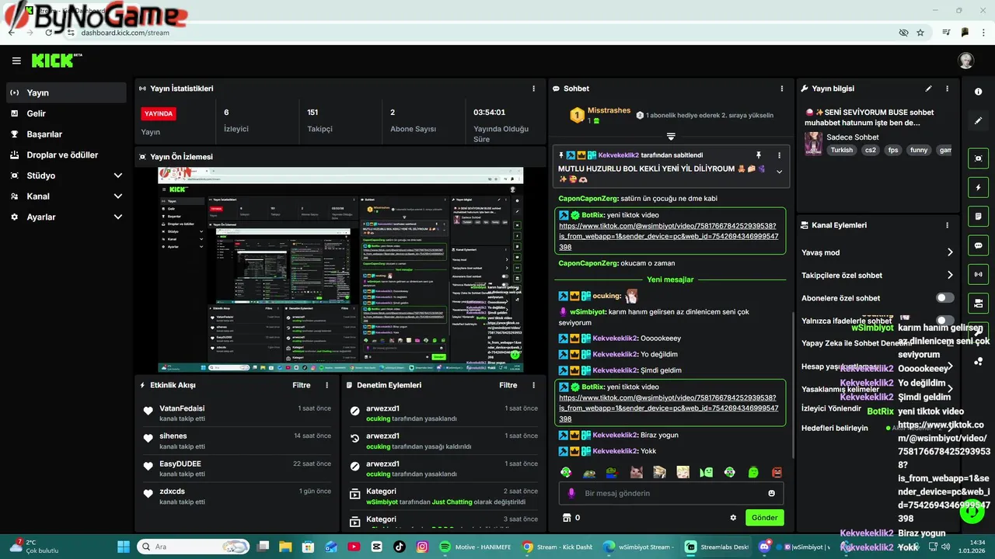Toggle the broadcast signal panel icon
The image size is (995, 559).
pos(978,274)
